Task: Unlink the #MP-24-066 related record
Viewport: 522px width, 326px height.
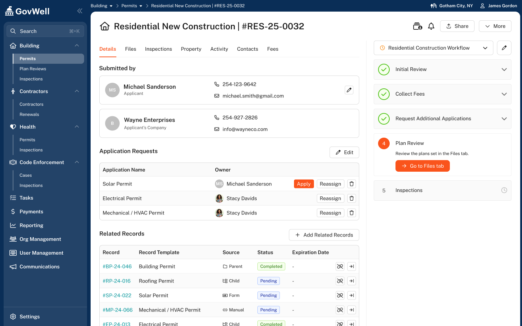Action: 340,310
